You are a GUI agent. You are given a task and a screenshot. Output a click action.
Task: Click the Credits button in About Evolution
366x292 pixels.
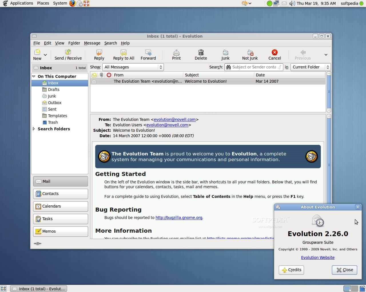tap(291, 270)
